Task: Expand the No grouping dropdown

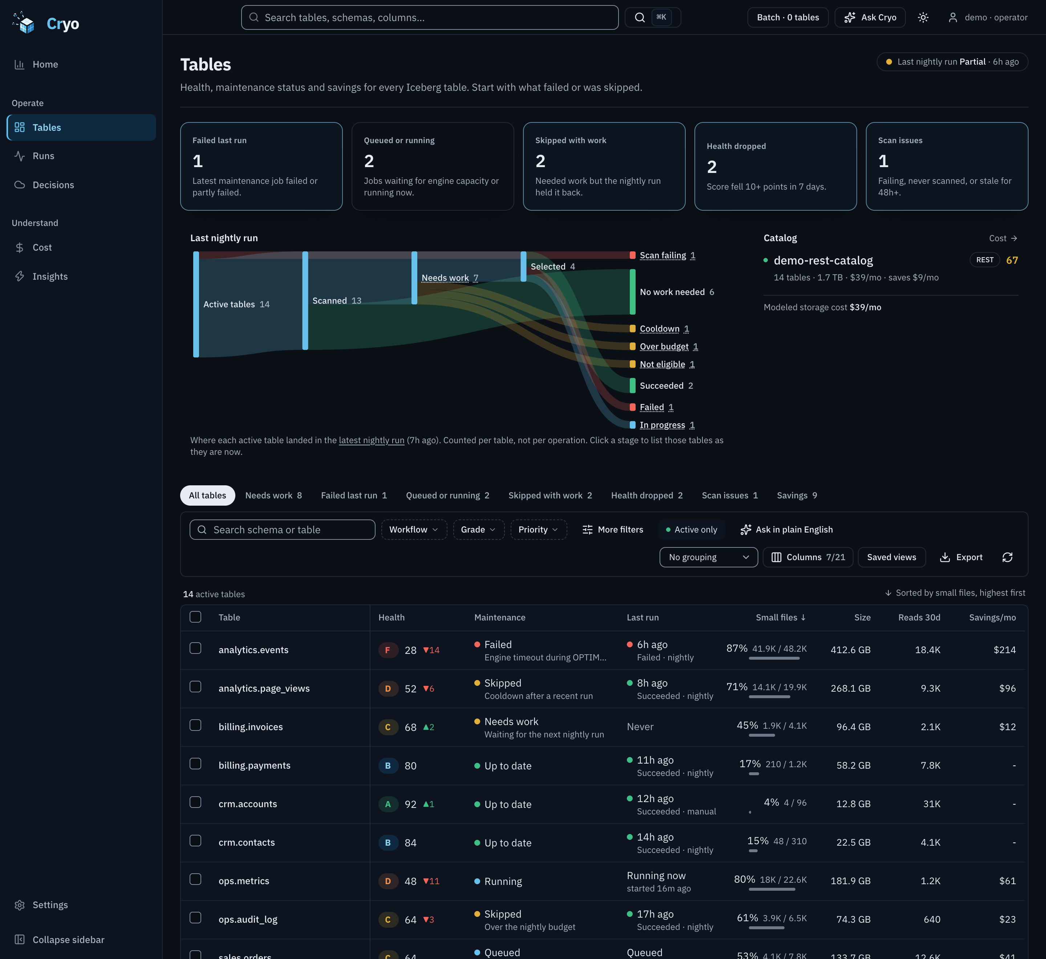Action: (708, 557)
